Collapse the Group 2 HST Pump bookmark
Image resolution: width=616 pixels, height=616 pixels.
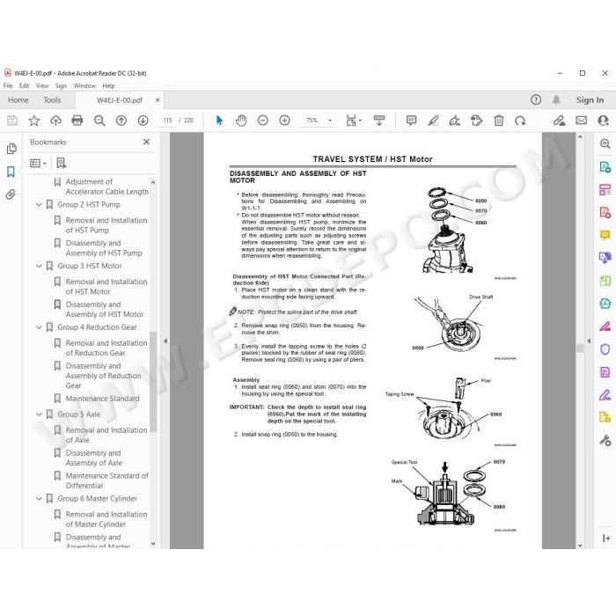point(39,205)
